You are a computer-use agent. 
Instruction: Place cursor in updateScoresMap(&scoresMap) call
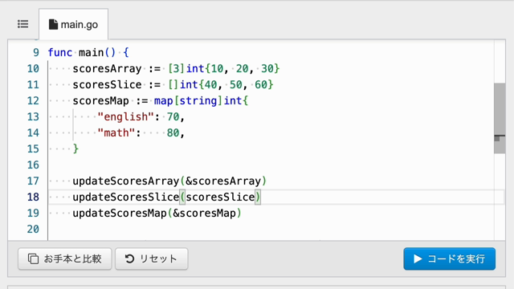click(157, 213)
